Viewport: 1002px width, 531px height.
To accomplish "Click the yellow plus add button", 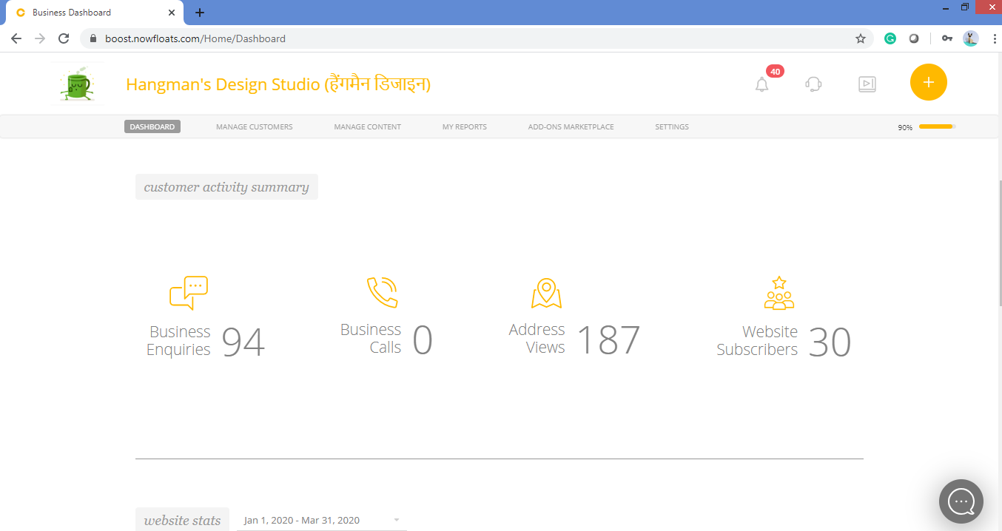I will tap(928, 82).
